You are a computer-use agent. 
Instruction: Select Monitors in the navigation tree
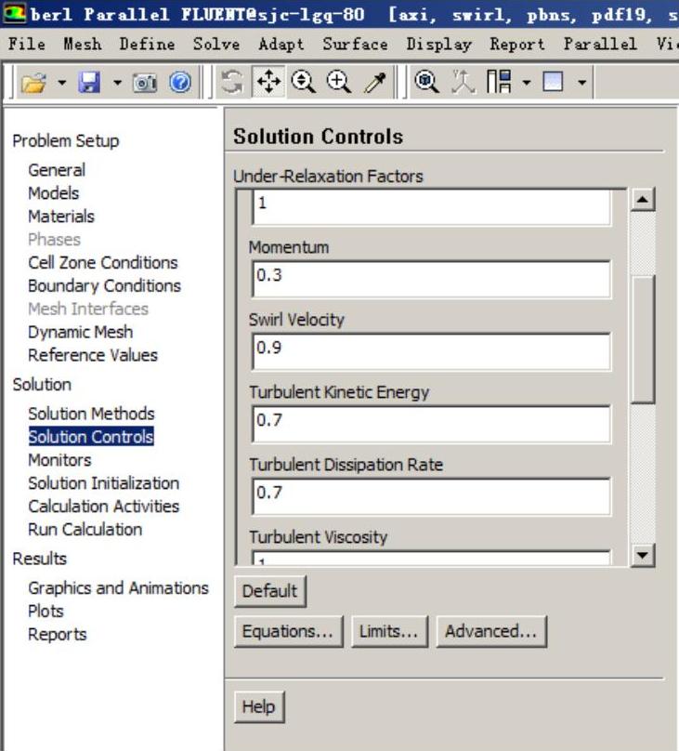point(59,460)
